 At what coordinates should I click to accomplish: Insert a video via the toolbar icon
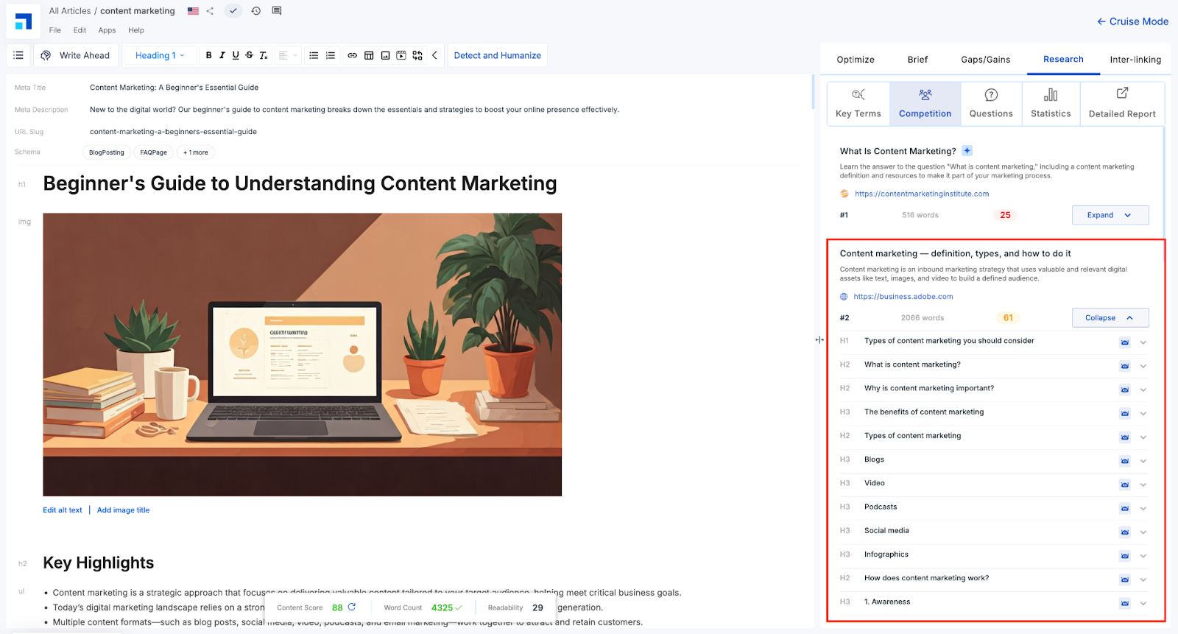pos(401,55)
